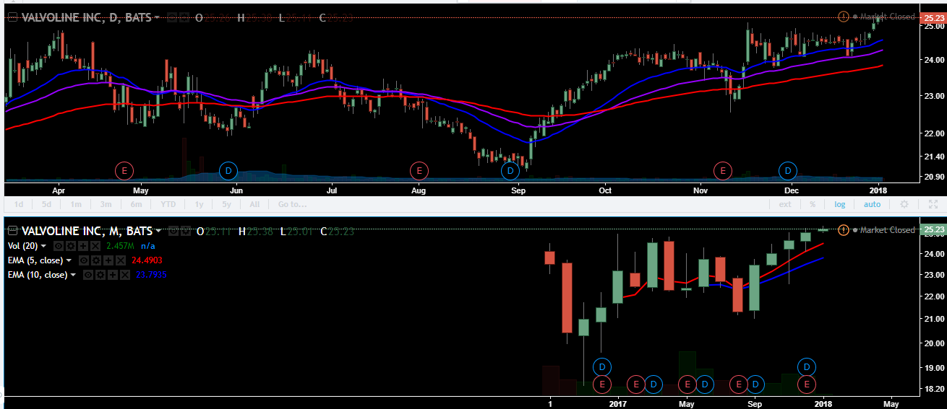Click the Vol value 2.457M
Viewport: 947px width, 409px height.
(x=120, y=246)
